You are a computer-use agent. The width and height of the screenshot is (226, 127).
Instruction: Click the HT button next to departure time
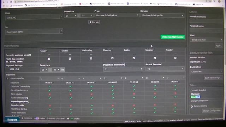[x=63, y=70]
